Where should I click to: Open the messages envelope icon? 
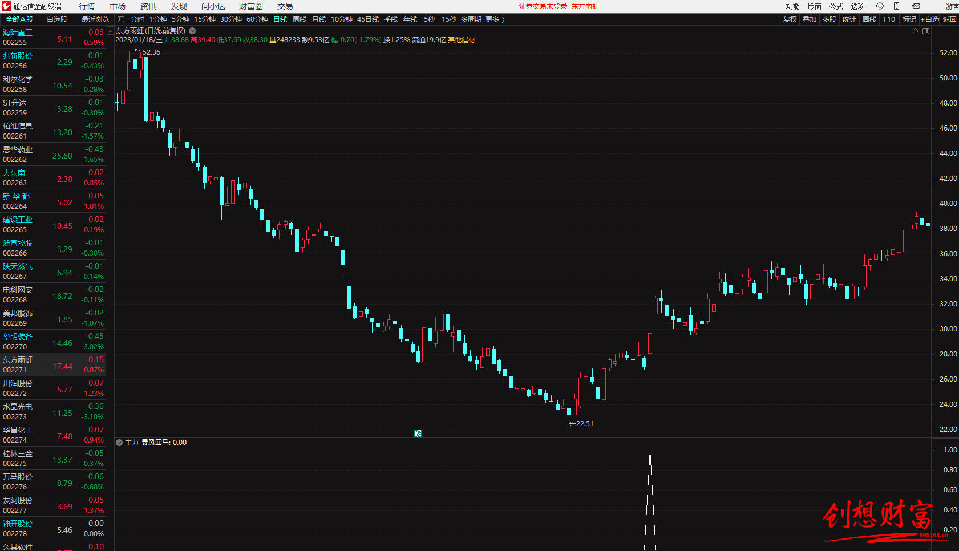916,6
